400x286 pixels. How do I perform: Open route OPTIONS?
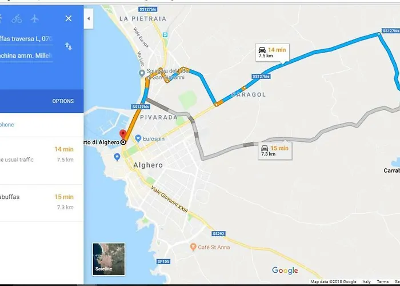click(63, 101)
